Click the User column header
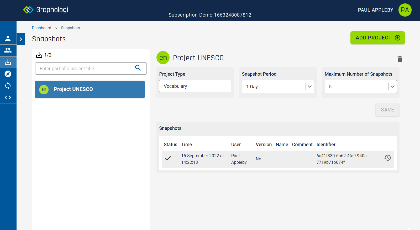The width and height of the screenshot is (420, 230). [236, 145]
